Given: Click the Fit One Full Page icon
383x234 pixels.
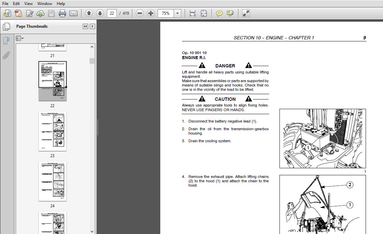Looking at the screenshot, I should (204, 13).
